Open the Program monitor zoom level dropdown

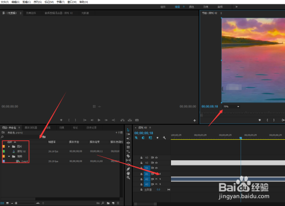tap(231, 107)
